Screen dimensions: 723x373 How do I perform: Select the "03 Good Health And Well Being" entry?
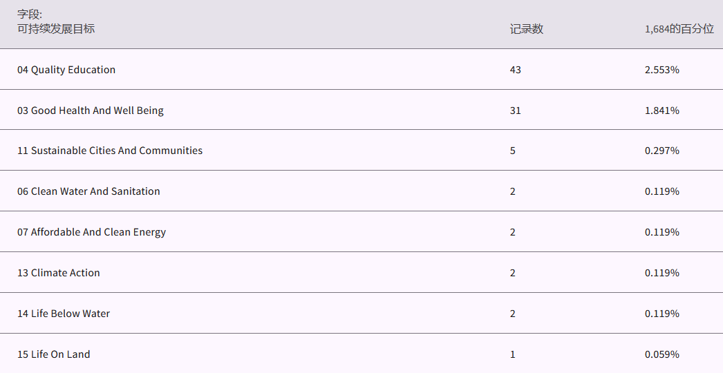[91, 111]
